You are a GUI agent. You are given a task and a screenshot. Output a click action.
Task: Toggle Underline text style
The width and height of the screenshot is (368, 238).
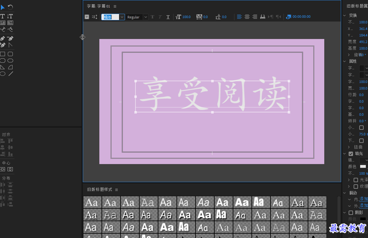(168, 17)
